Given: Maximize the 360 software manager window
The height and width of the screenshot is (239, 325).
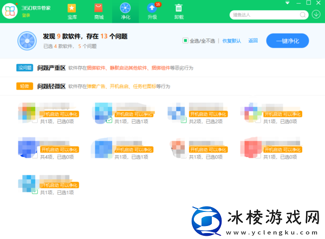Looking at the screenshot, I should coord(308,3).
